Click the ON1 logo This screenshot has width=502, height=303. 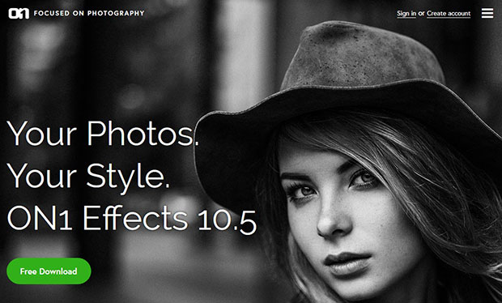(19, 14)
